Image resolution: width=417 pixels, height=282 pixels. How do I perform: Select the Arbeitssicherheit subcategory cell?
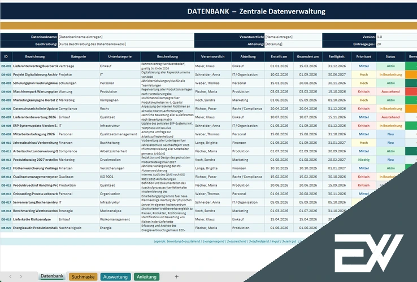(x=120, y=151)
